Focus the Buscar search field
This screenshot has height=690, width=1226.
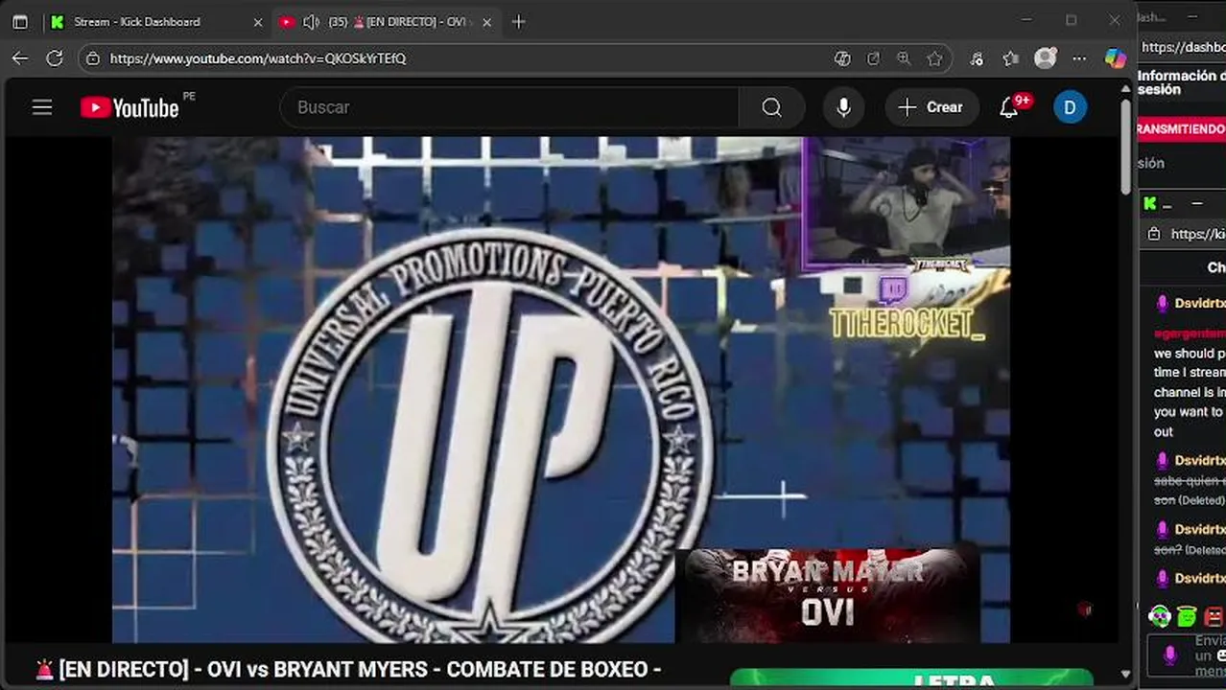click(509, 107)
